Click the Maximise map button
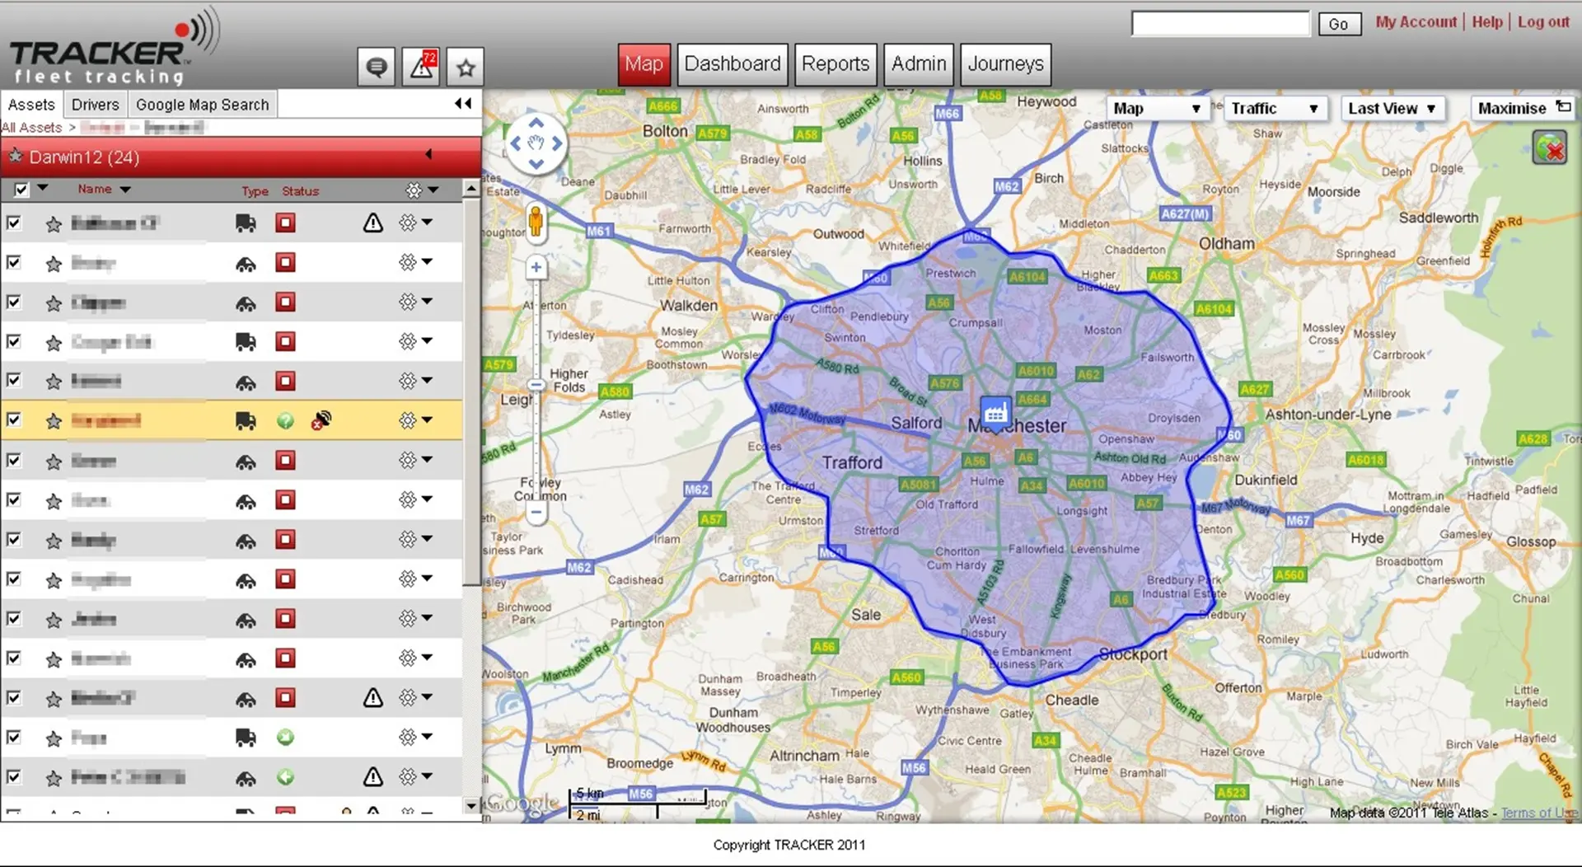The height and width of the screenshot is (867, 1582). [1523, 108]
